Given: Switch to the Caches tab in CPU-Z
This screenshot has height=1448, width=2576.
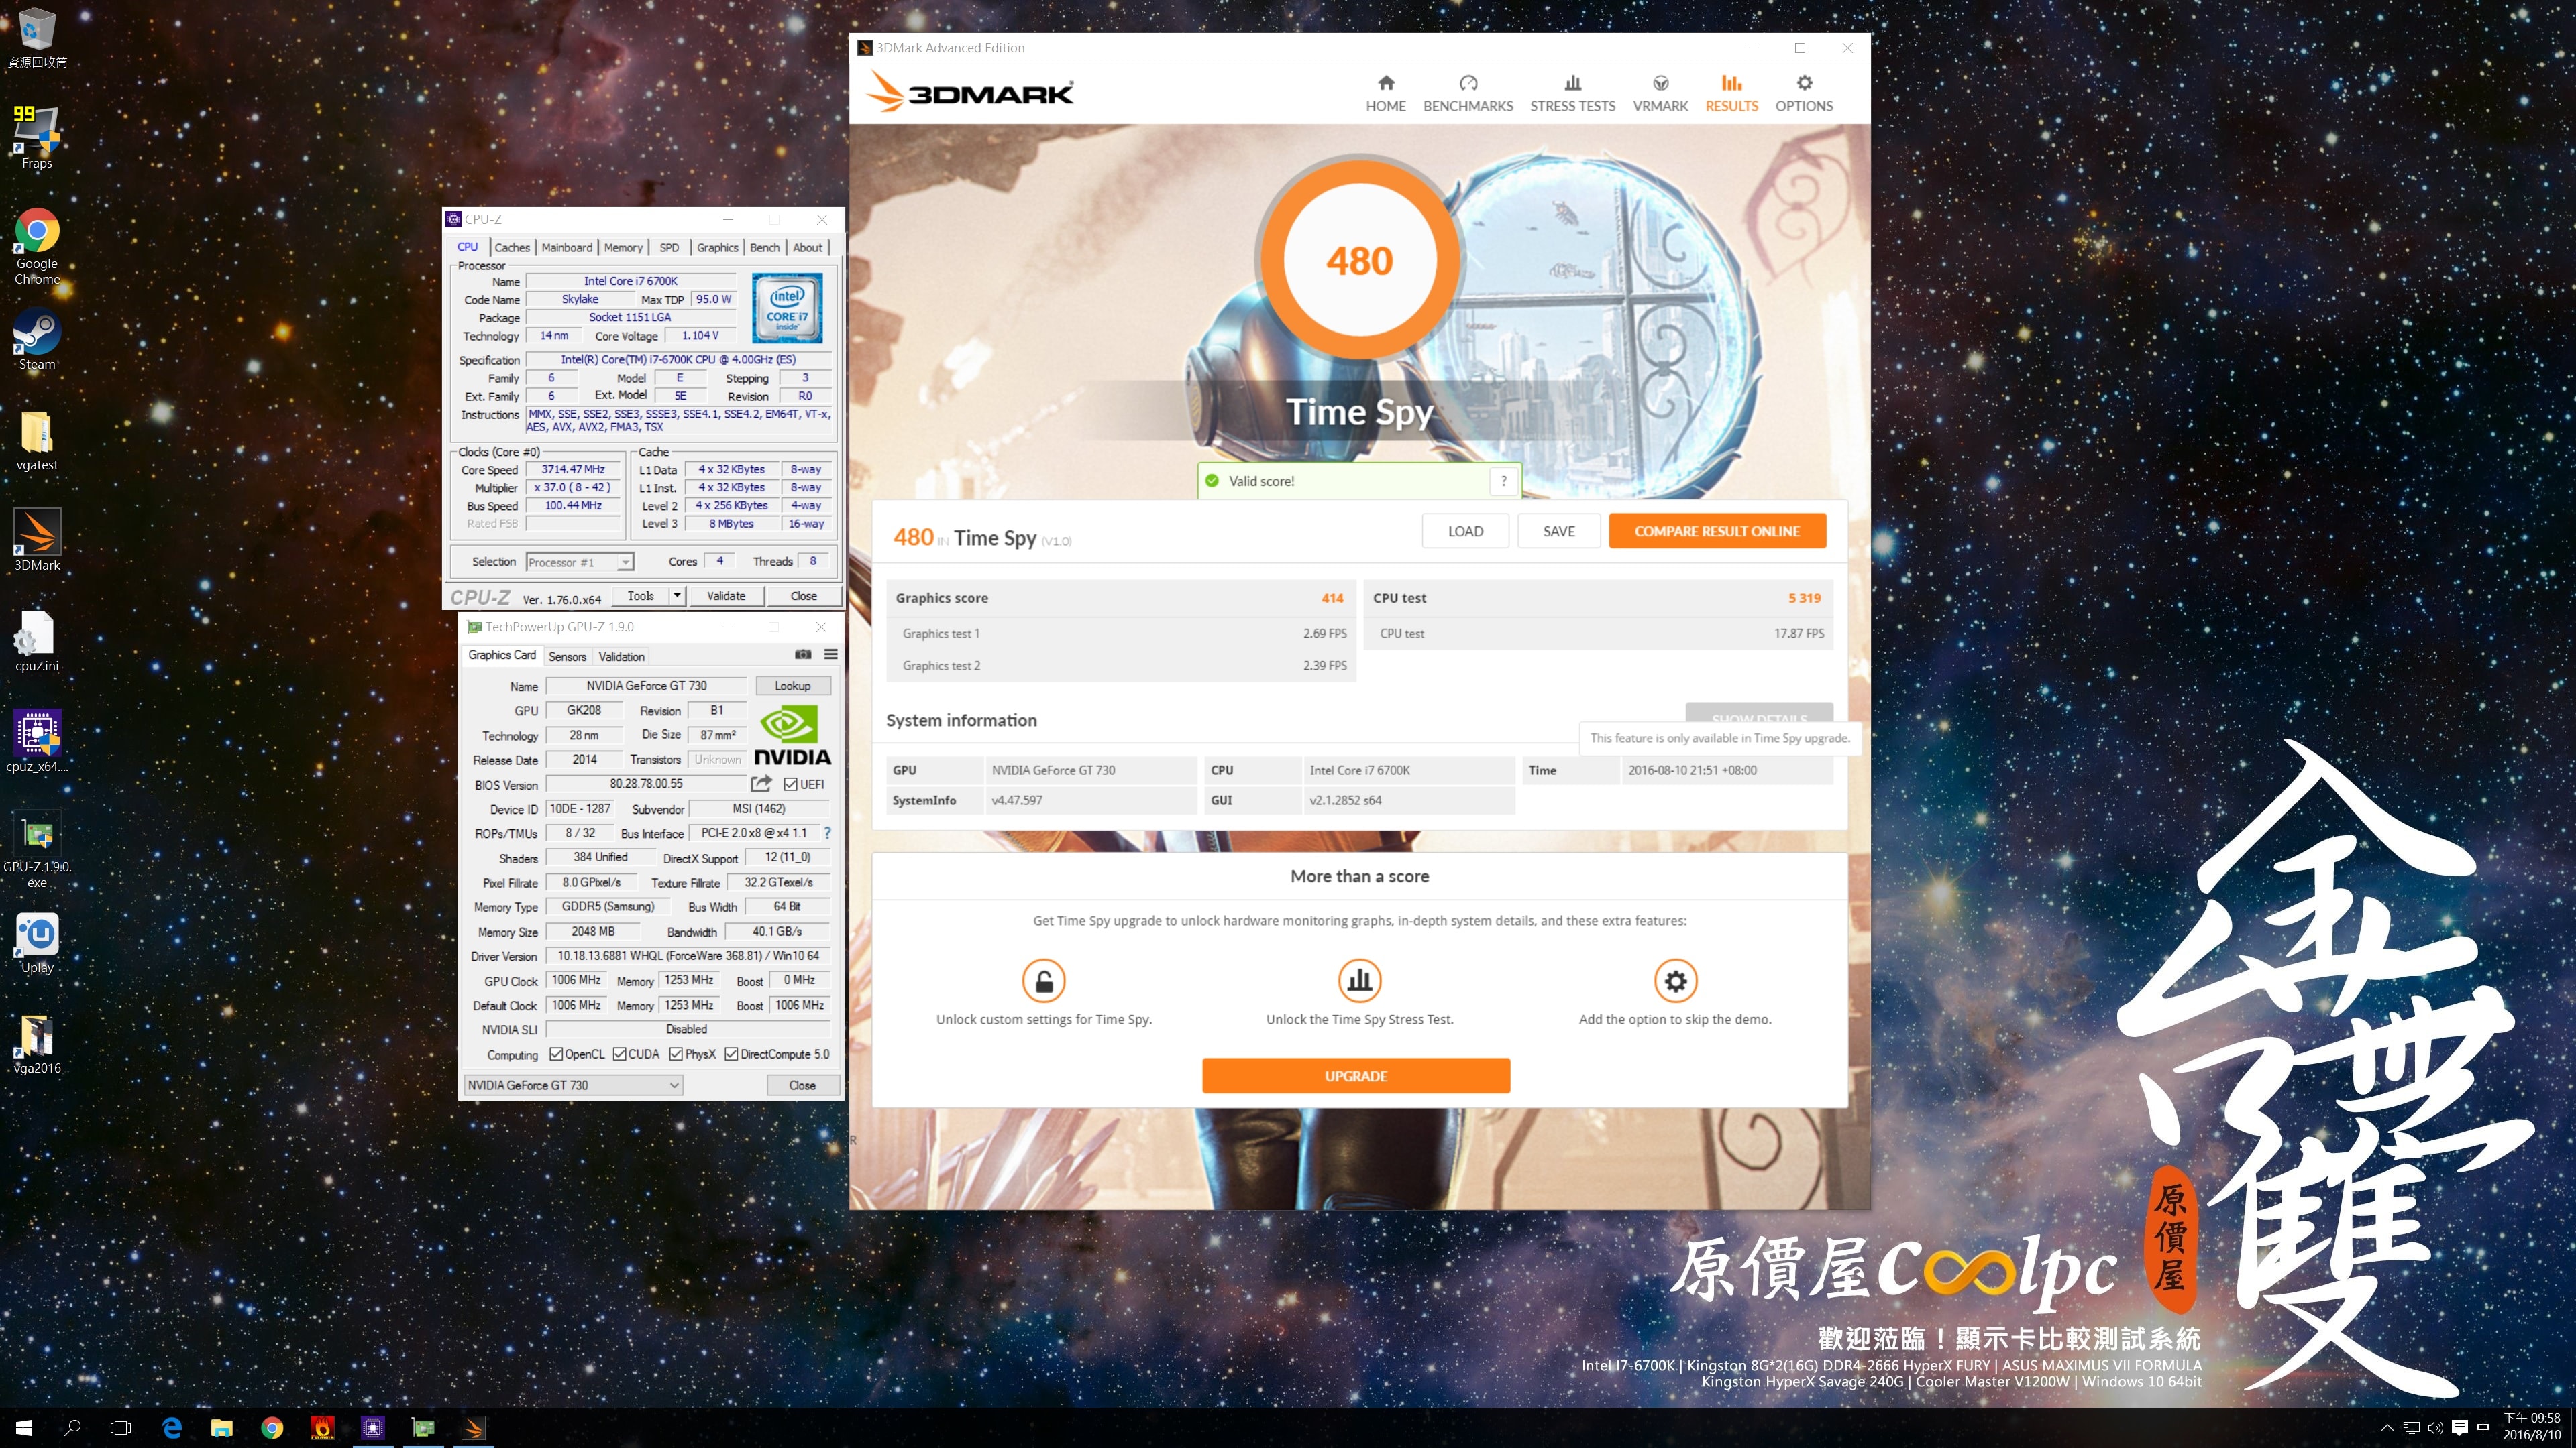Looking at the screenshot, I should point(512,248).
